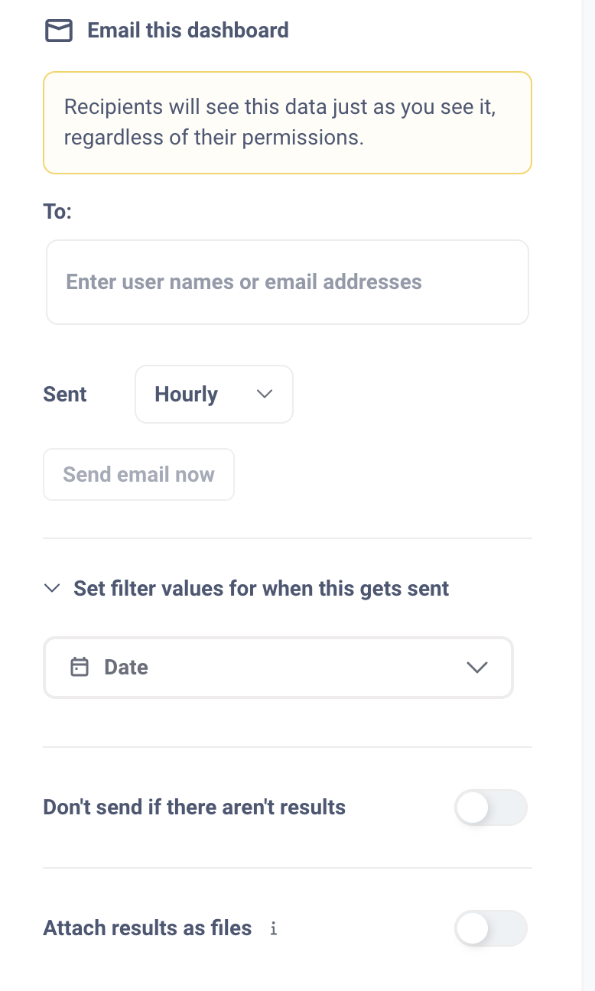Click the info icon next to Attach results
The width and height of the screenshot is (595, 991).
(274, 928)
